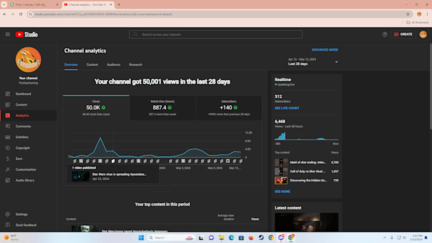This screenshot has height=243, width=432.
Task: Open Settings in the sidebar
Action: (29, 214)
